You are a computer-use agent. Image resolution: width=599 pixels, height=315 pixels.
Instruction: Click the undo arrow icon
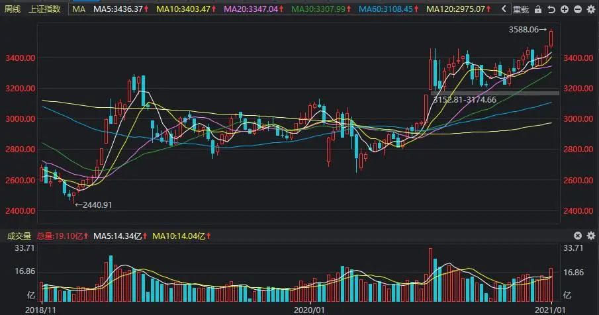point(551,9)
